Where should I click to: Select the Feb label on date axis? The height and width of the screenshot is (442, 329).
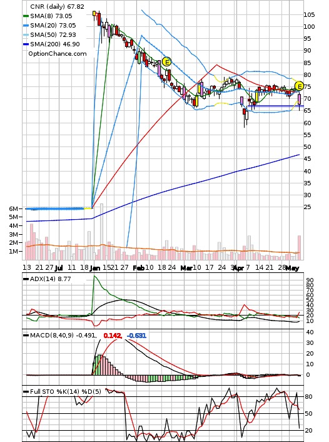139,268
